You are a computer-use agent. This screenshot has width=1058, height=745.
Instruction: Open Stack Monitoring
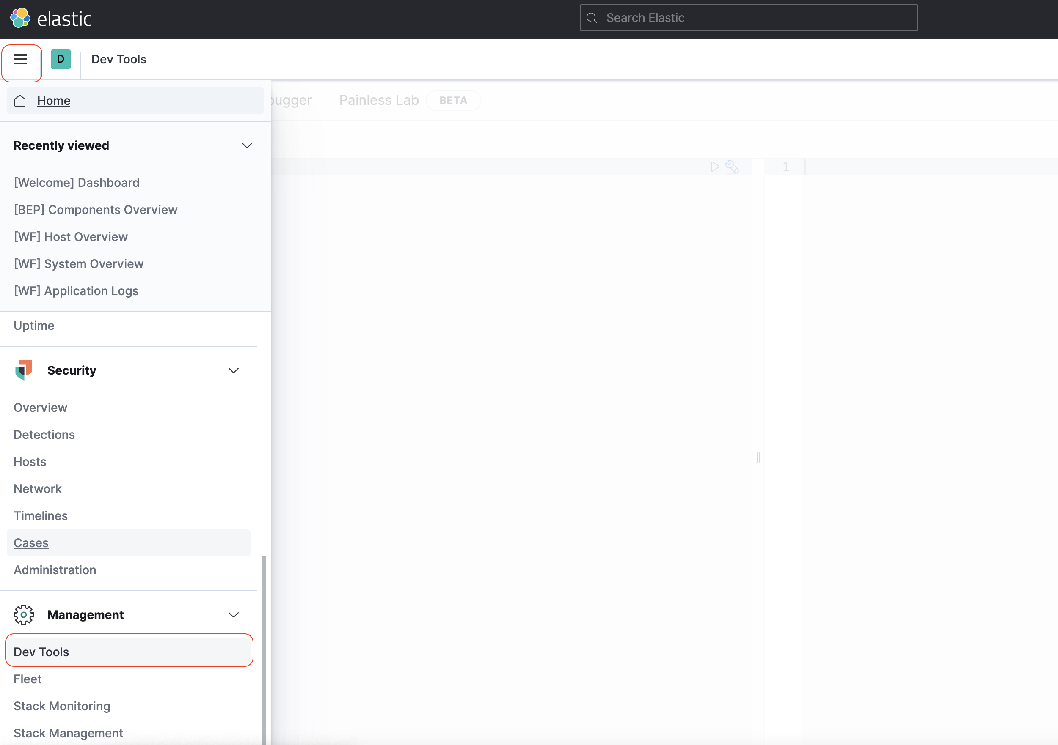62,707
